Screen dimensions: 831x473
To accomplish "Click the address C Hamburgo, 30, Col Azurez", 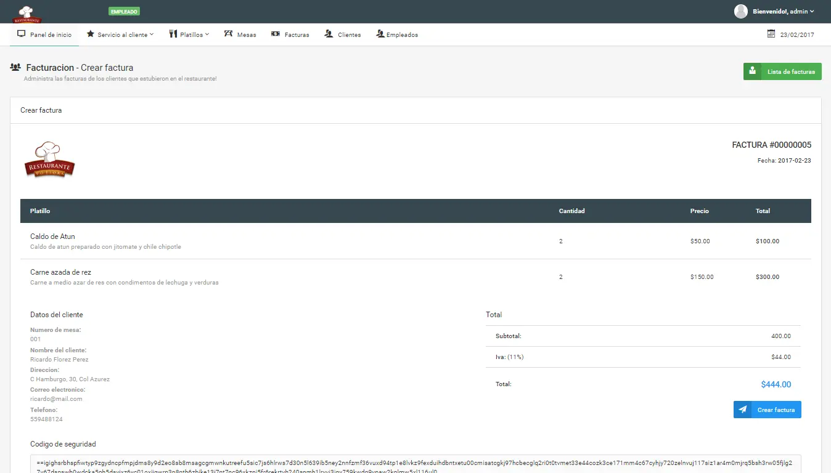I will 70,379.
